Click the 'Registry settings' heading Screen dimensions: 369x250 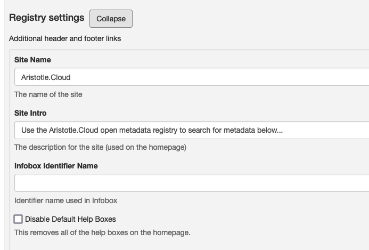[47, 18]
